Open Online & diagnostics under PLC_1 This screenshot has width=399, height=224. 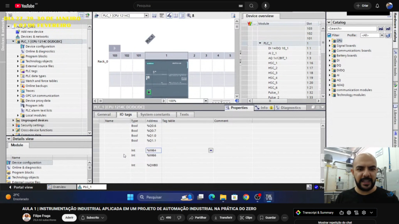pyautogui.click(x=40, y=51)
